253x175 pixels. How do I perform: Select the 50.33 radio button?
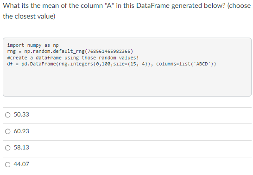coord(7,115)
